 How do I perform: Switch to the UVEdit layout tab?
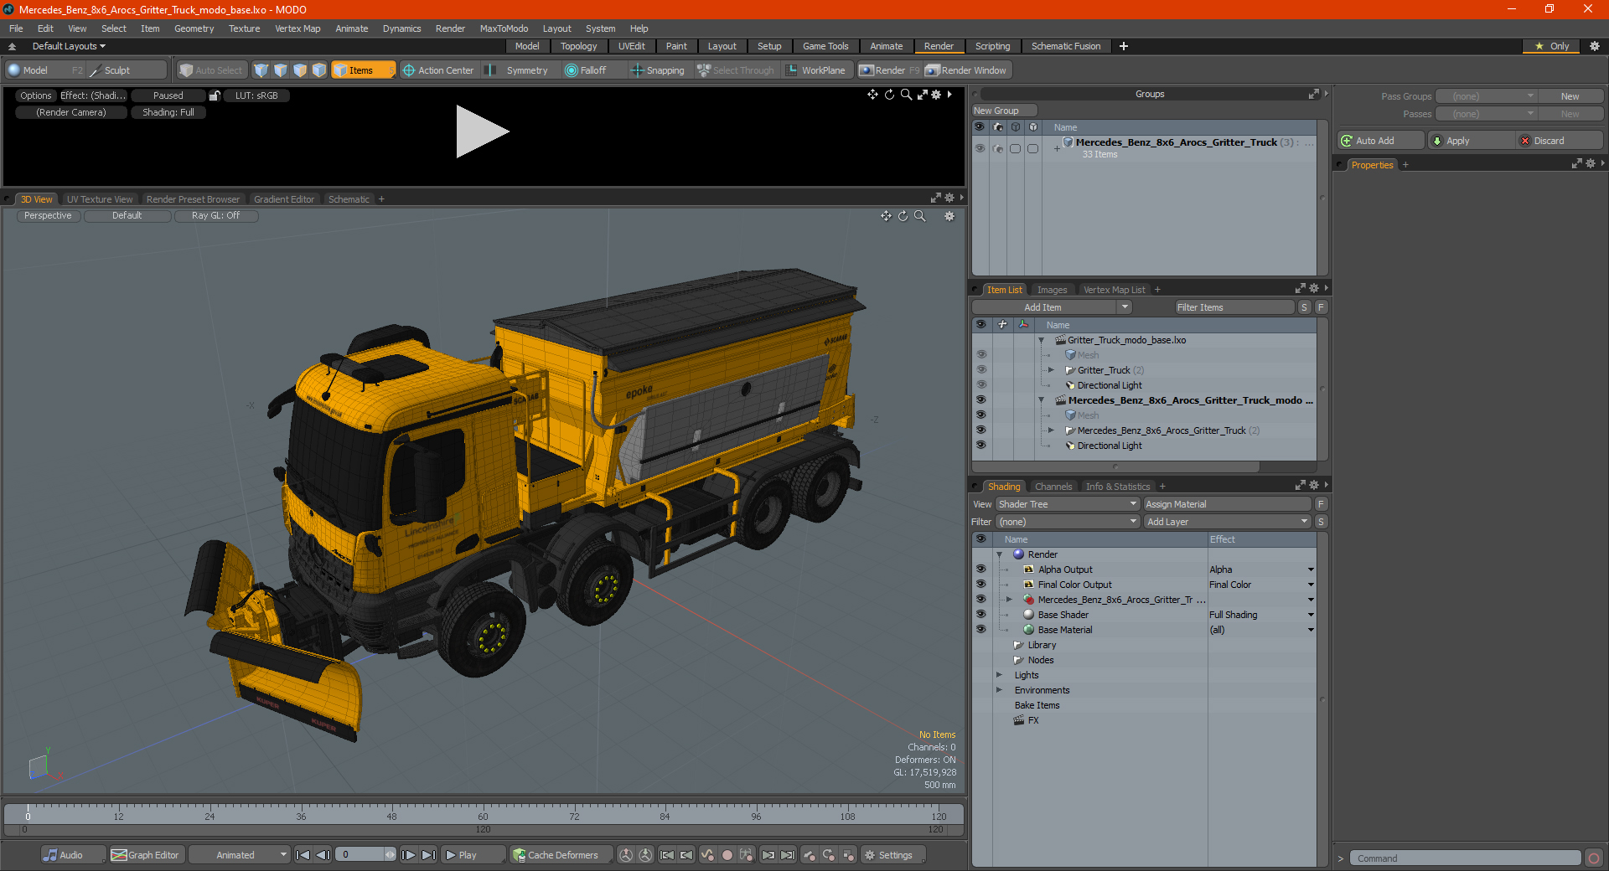point(631,46)
